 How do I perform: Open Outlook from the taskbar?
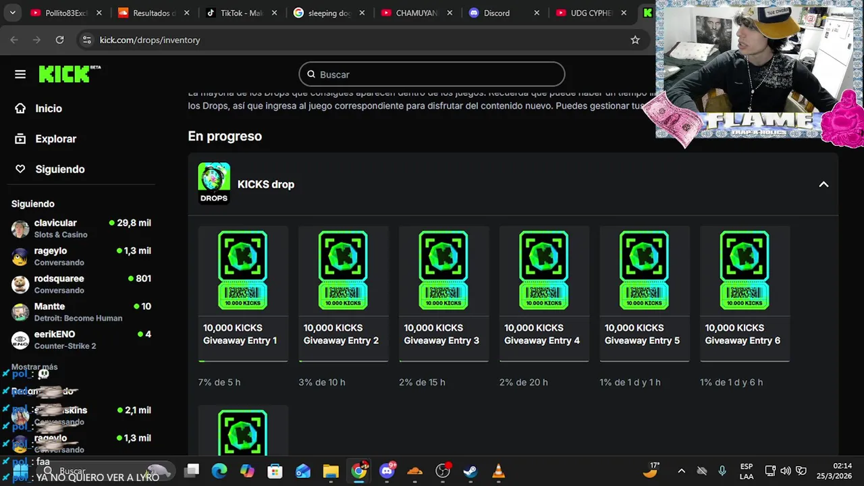[x=303, y=471]
